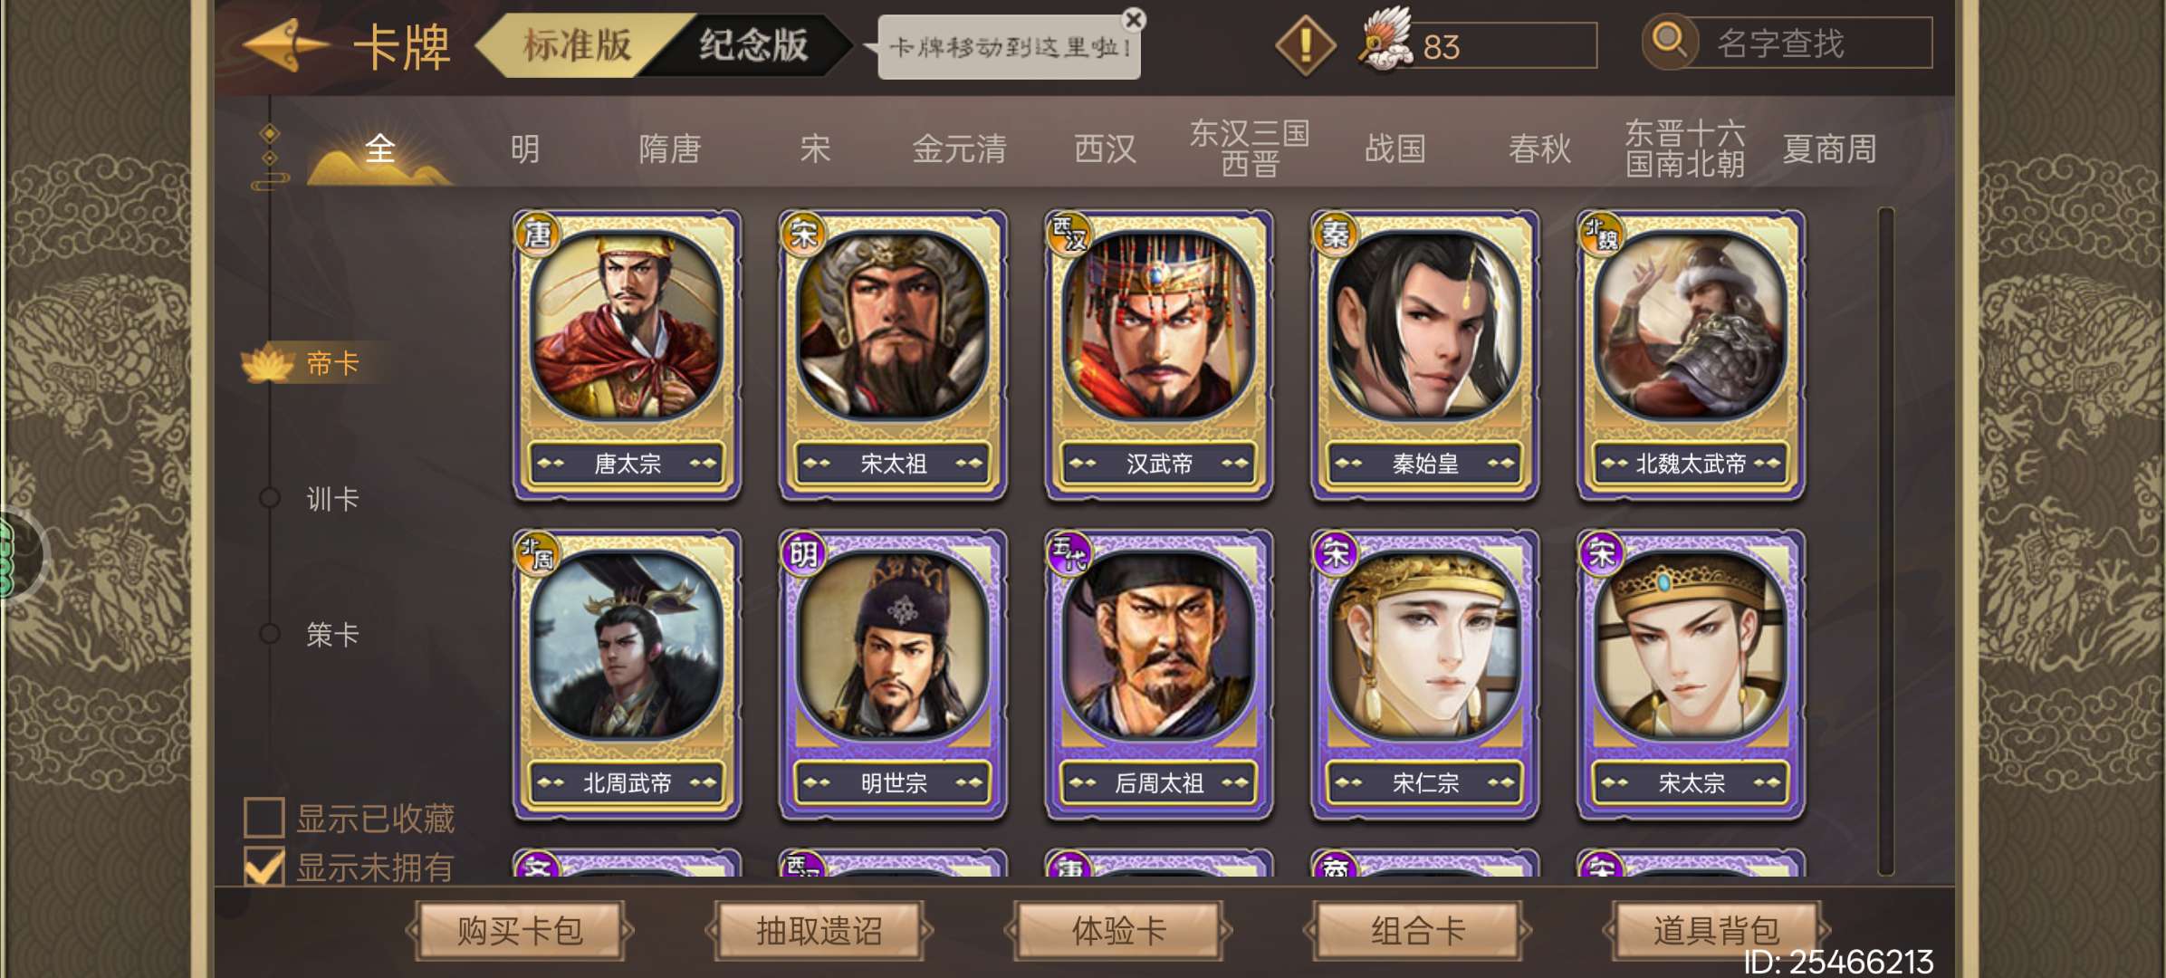Switch to the 东汉三国西晋 tab
The image size is (2166, 978).
pos(1250,149)
